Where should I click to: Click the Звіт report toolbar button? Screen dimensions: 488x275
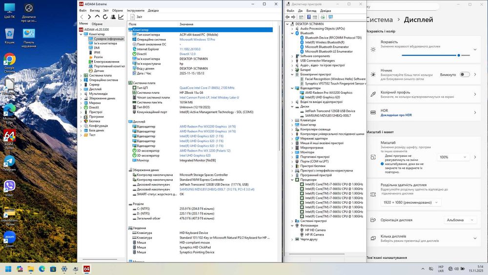click(136, 17)
